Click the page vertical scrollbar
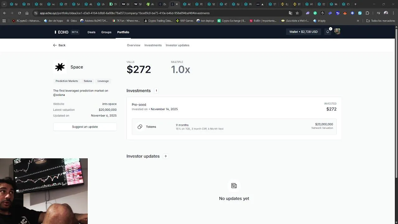The image size is (398, 224). [396, 103]
